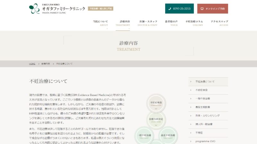
Task: Open the 当院について ABOUT menu
Action: click(x=100, y=23)
